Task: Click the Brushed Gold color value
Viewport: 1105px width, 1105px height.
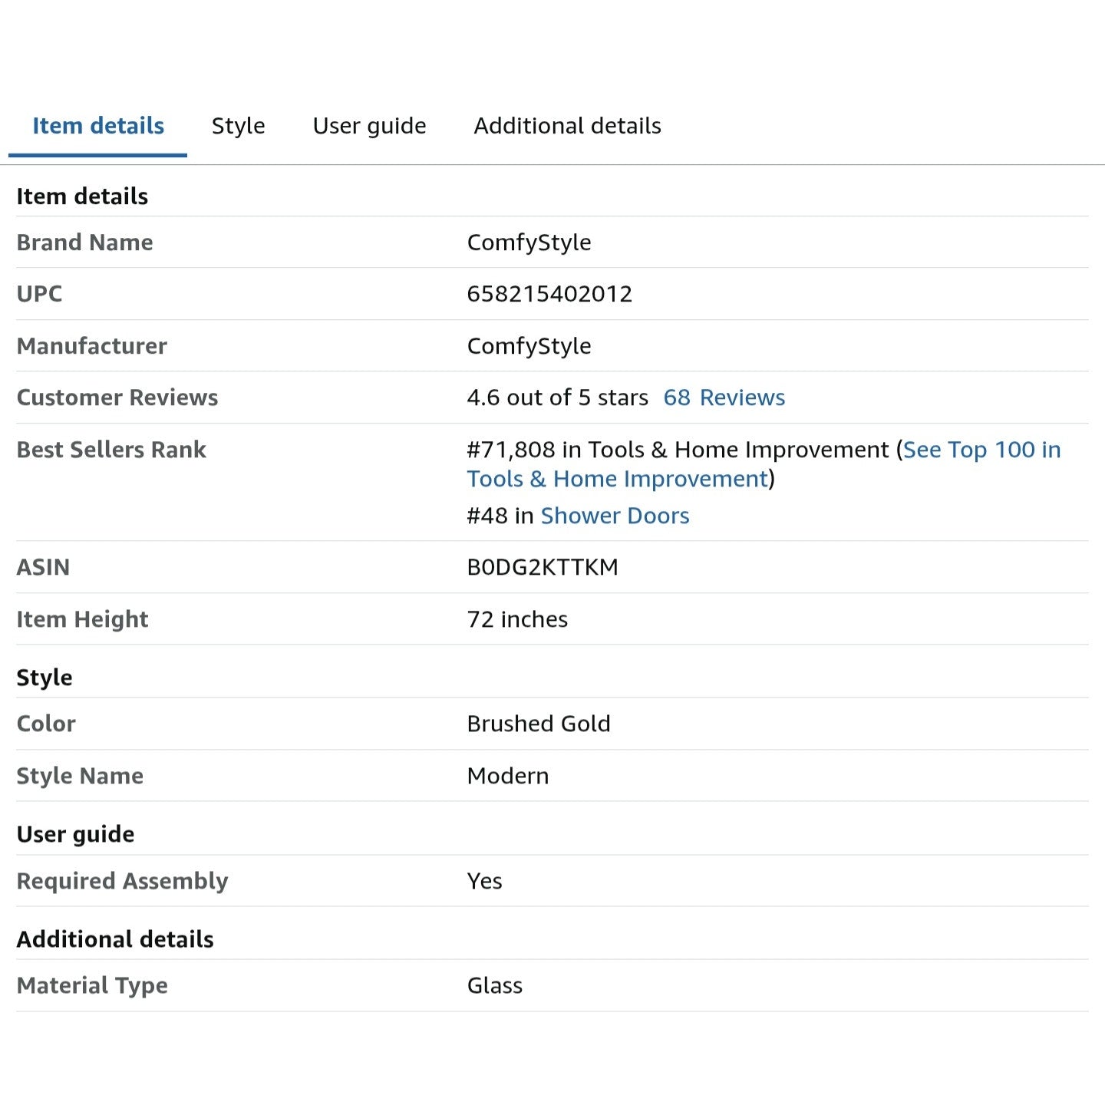Action: [x=539, y=724]
